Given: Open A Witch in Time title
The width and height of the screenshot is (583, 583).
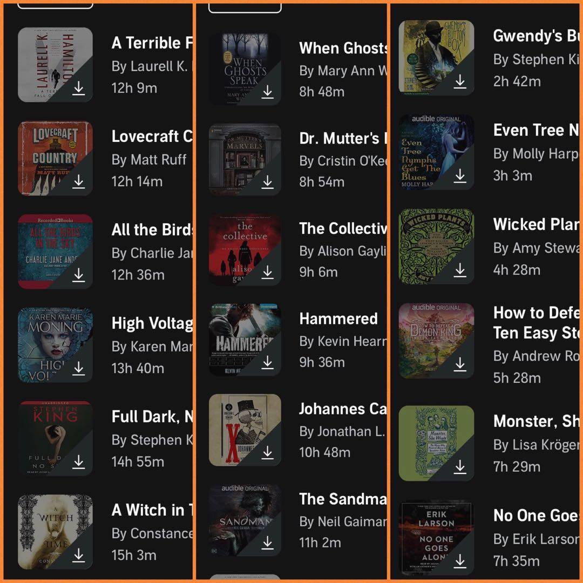Looking at the screenshot, I should click(x=152, y=510).
